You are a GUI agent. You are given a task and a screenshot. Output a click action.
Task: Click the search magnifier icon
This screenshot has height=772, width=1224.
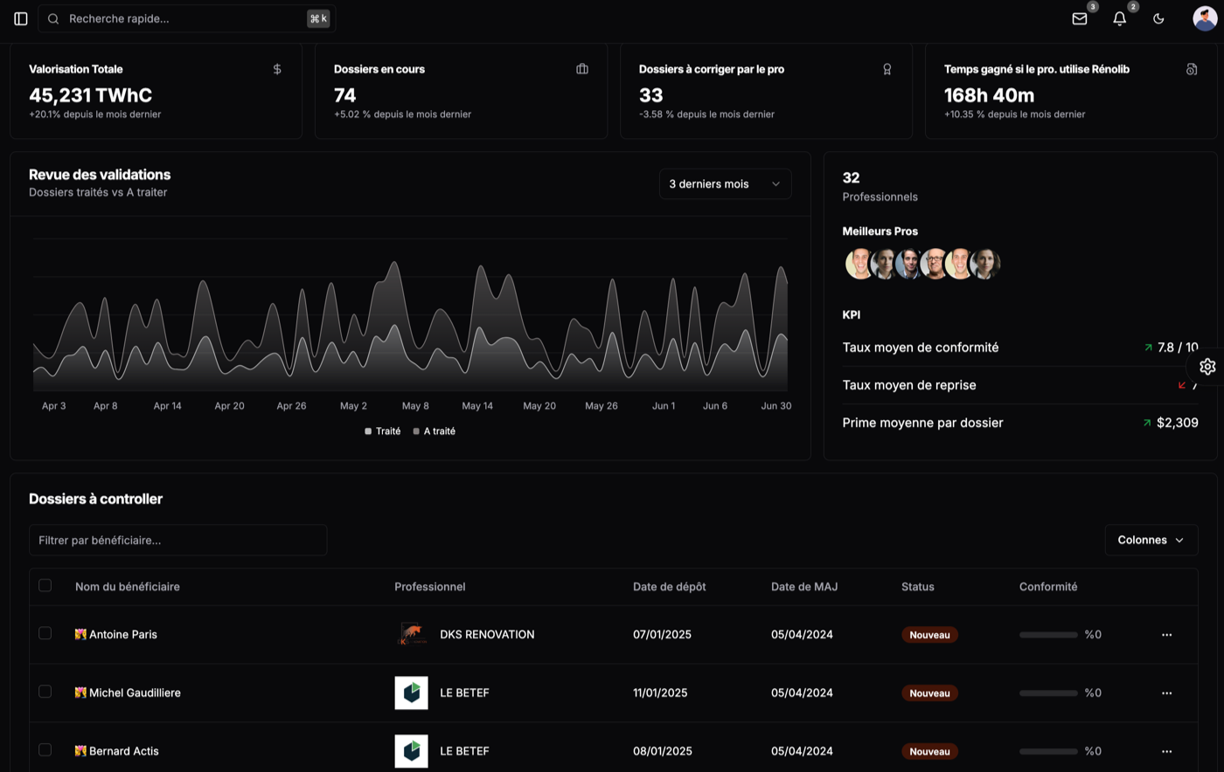pos(52,18)
